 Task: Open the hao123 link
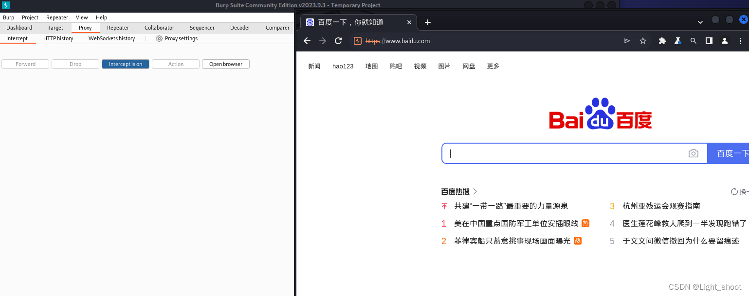[x=343, y=66]
